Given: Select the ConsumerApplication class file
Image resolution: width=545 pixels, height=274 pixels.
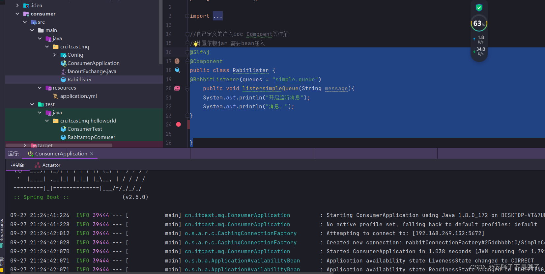Looking at the screenshot, I should pyautogui.click(x=93, y=63).
